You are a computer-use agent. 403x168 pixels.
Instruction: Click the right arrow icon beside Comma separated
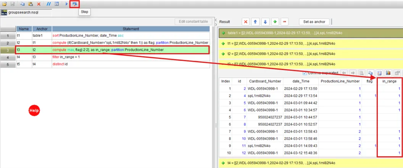(353, 73)
